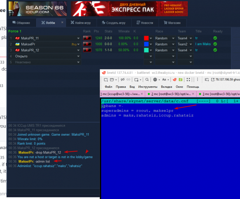
Task: Click the open session folder icon
Action: [112, 80]
